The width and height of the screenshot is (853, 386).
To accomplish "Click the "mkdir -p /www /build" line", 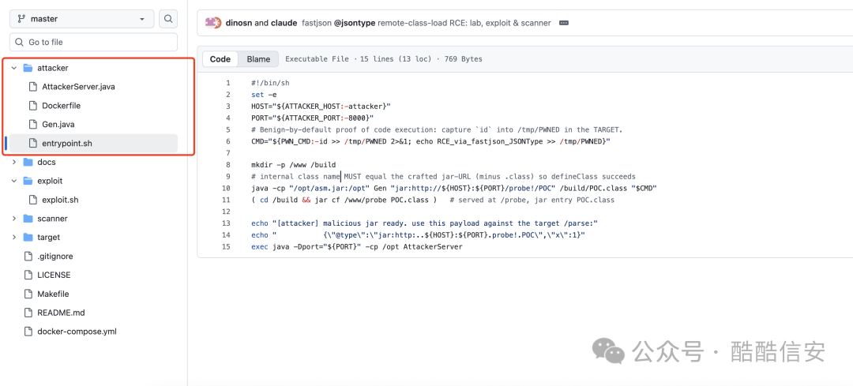I will click(293, 165).
